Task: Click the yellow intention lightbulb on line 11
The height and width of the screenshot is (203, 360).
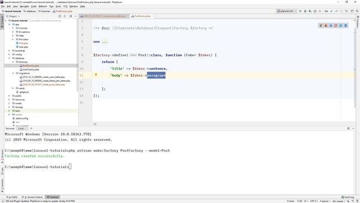Action: [x=96, y=75]
